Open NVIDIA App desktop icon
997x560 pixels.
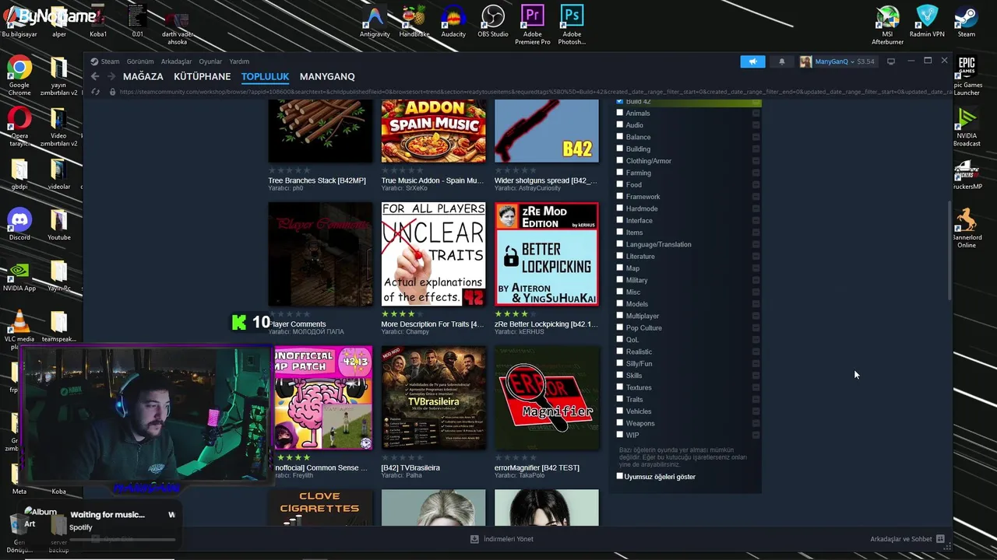19,275
